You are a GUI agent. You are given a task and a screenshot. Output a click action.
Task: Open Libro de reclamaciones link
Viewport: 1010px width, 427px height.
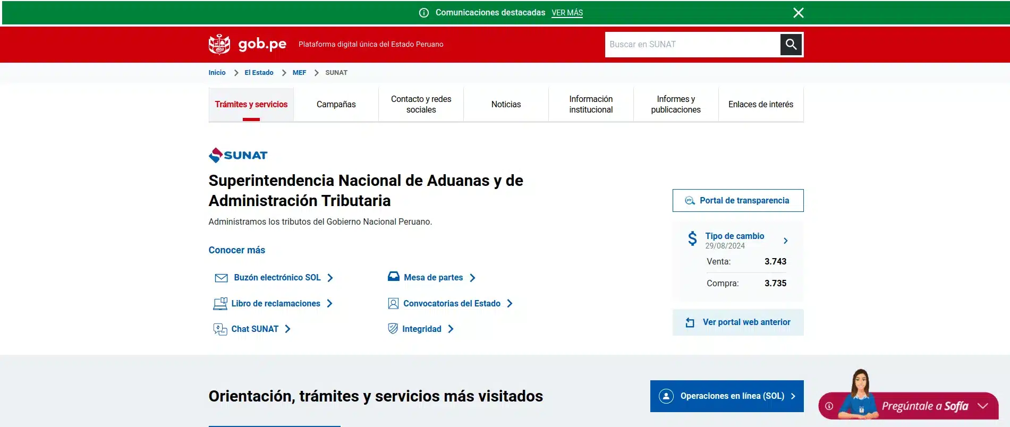(x=276, y=304)
